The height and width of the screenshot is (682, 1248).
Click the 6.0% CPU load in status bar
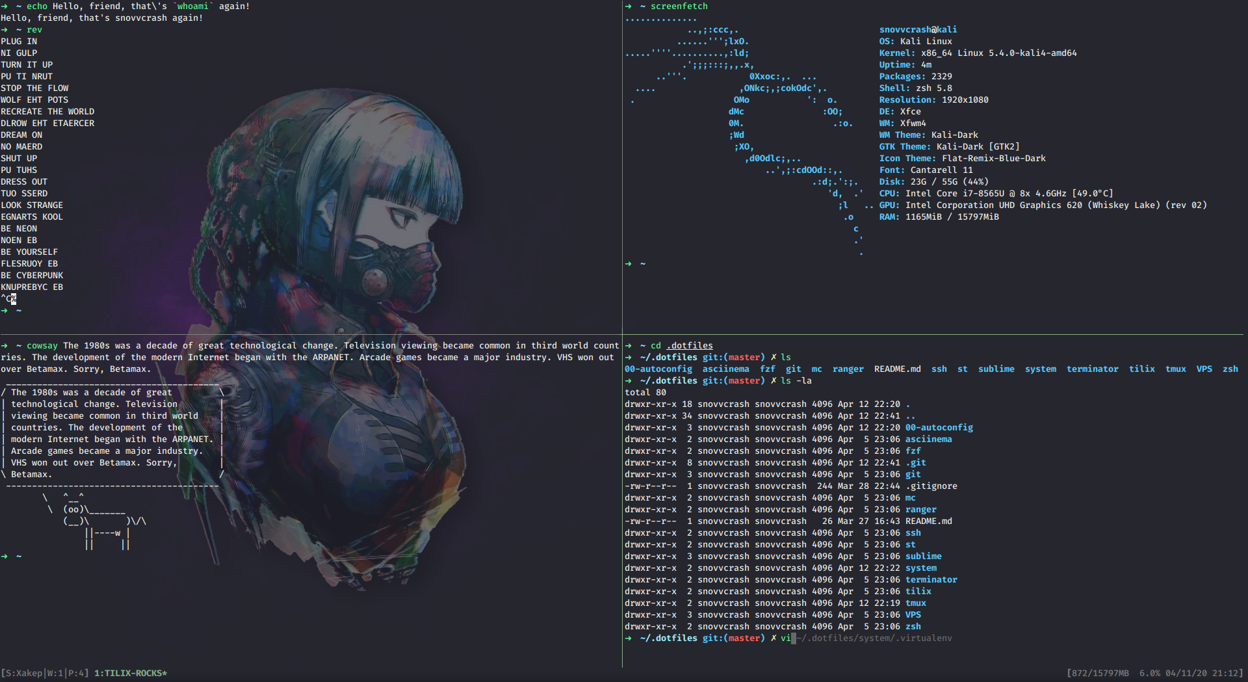[1150, 673]
